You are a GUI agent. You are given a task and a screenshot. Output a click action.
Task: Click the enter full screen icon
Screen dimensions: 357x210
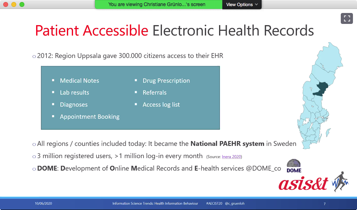pyautogui.click(x=346, y=18)
